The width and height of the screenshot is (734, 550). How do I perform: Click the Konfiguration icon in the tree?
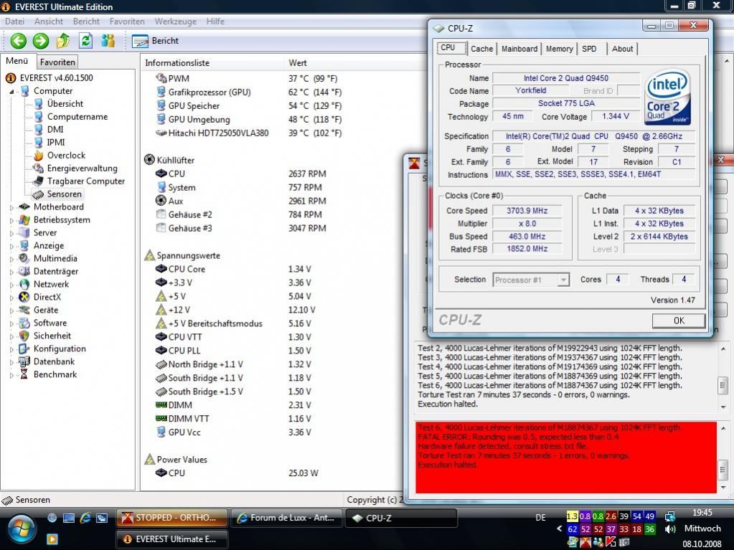point(24,349)
